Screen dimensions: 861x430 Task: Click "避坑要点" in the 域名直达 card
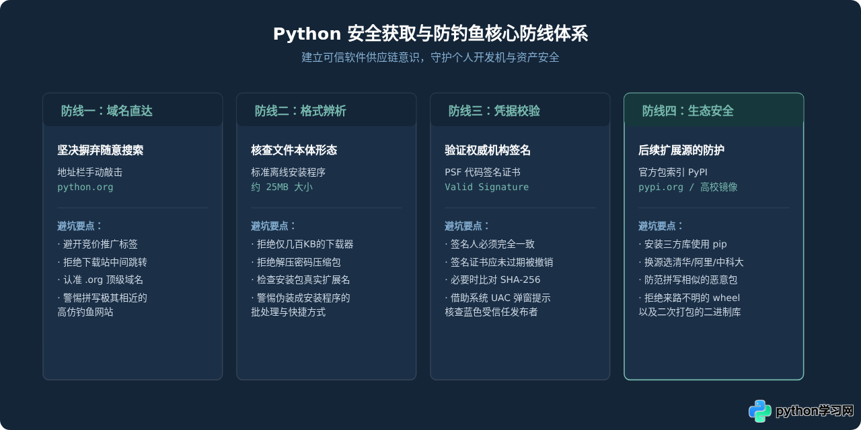coord(80,226)
